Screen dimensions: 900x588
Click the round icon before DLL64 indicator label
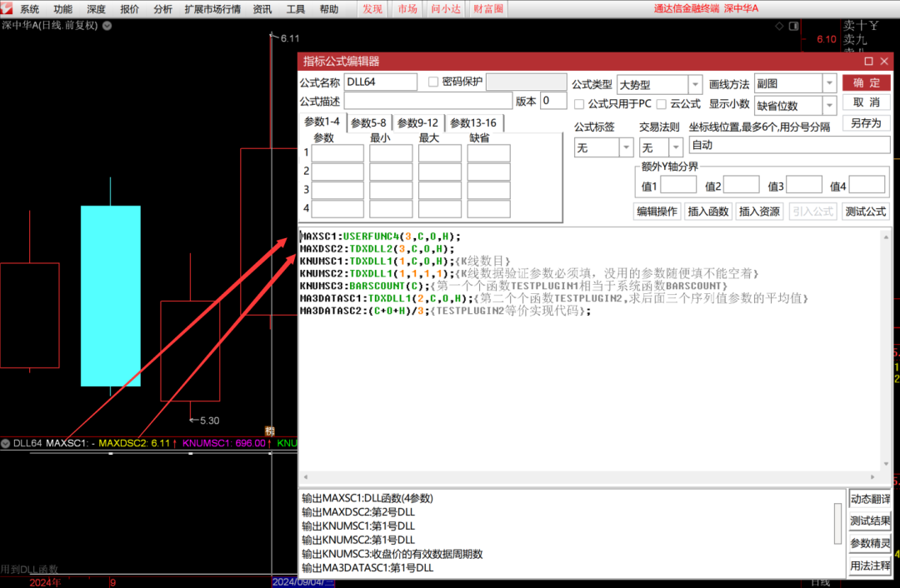pos(6,443)
